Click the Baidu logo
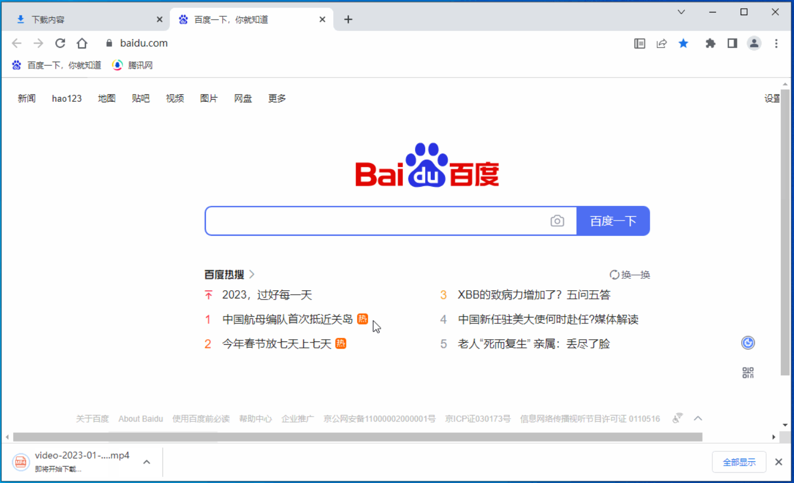 pos(427,165)
